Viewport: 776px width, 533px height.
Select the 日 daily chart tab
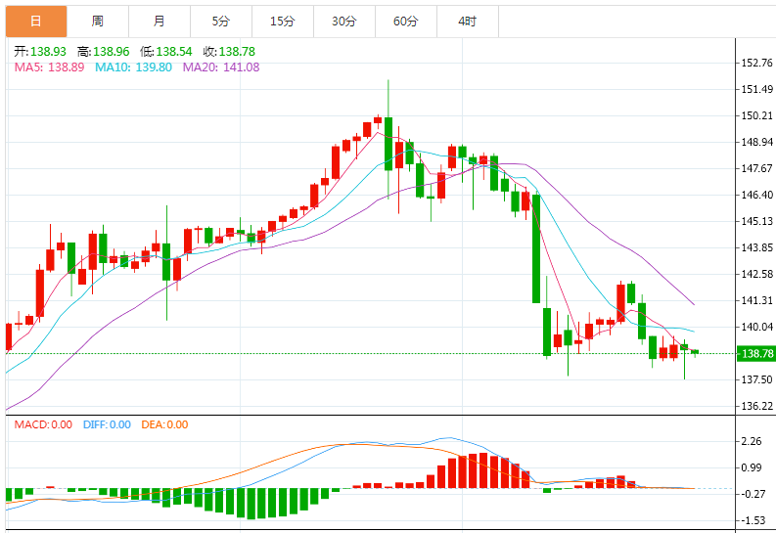(x=36, y=22)
